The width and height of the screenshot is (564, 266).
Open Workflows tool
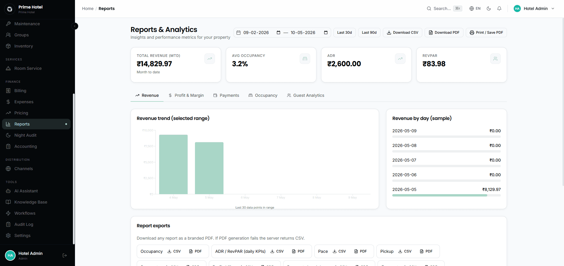point(36,213)
